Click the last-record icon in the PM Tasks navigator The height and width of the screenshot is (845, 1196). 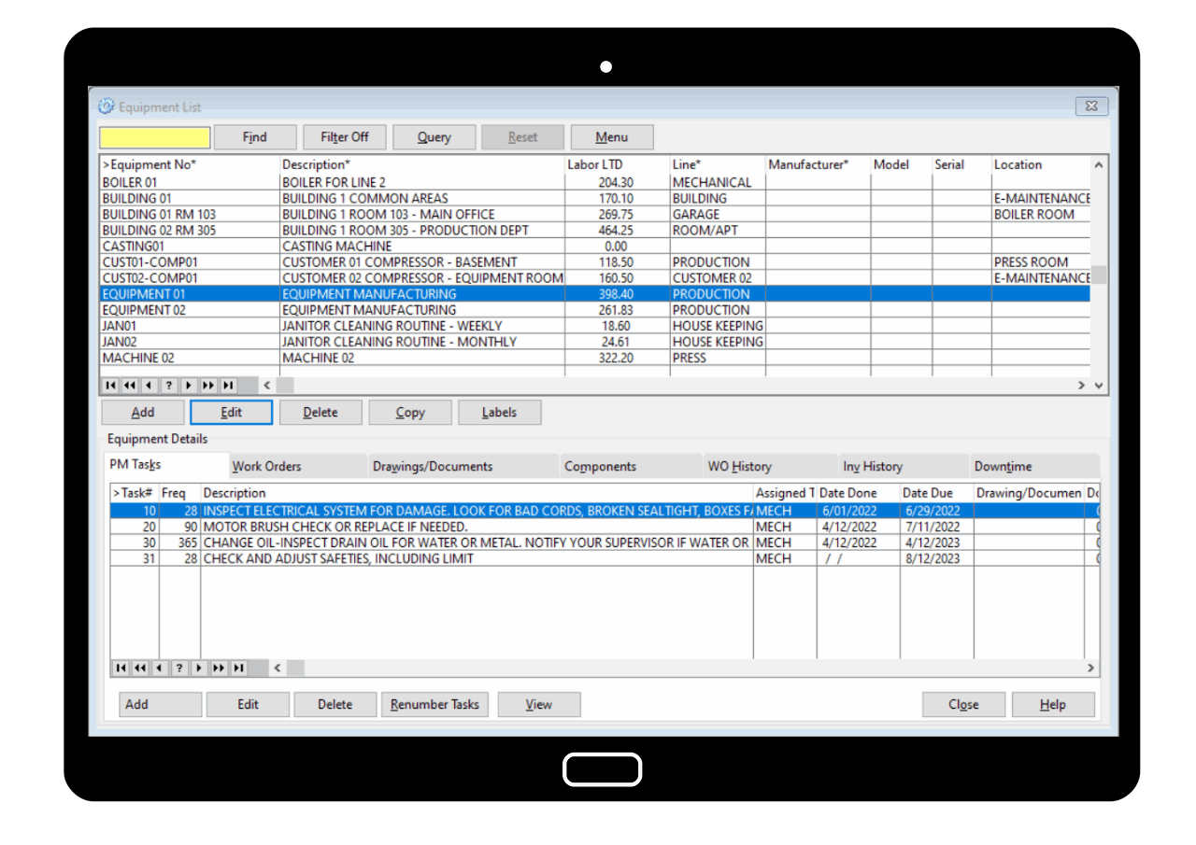(x=238, y=668)
